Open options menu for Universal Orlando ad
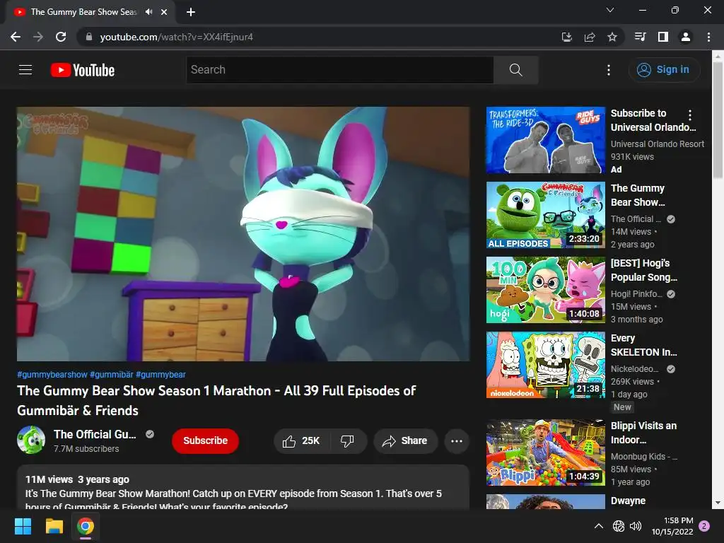This screenshot has width=724, height=543. [690, 115]
